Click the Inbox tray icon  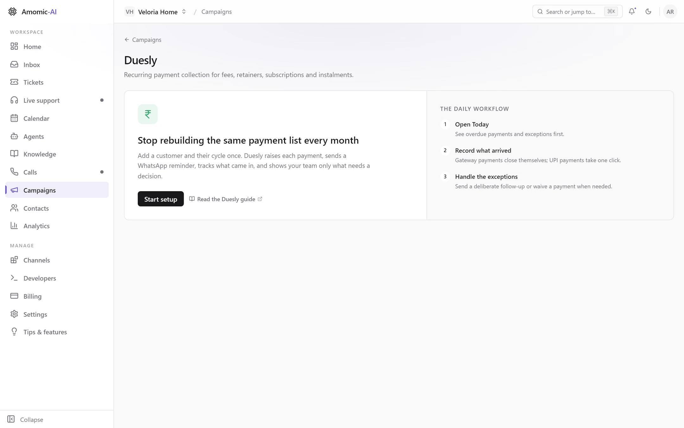tap(14, 64)
